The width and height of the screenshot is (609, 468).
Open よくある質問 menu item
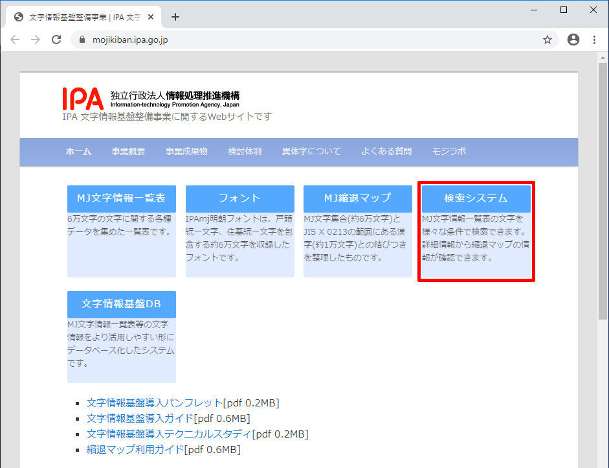pyautogui.click(x=386, y=151)
